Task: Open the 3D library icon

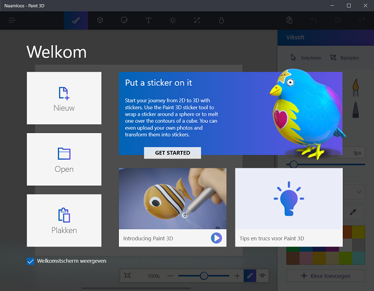Action: pyautogui.click(x=222, y=20)
